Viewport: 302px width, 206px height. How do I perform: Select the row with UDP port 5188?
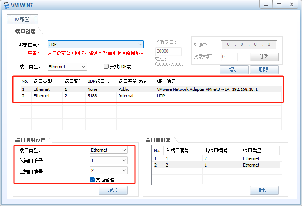pyautogui.click(x=150, y=96)
